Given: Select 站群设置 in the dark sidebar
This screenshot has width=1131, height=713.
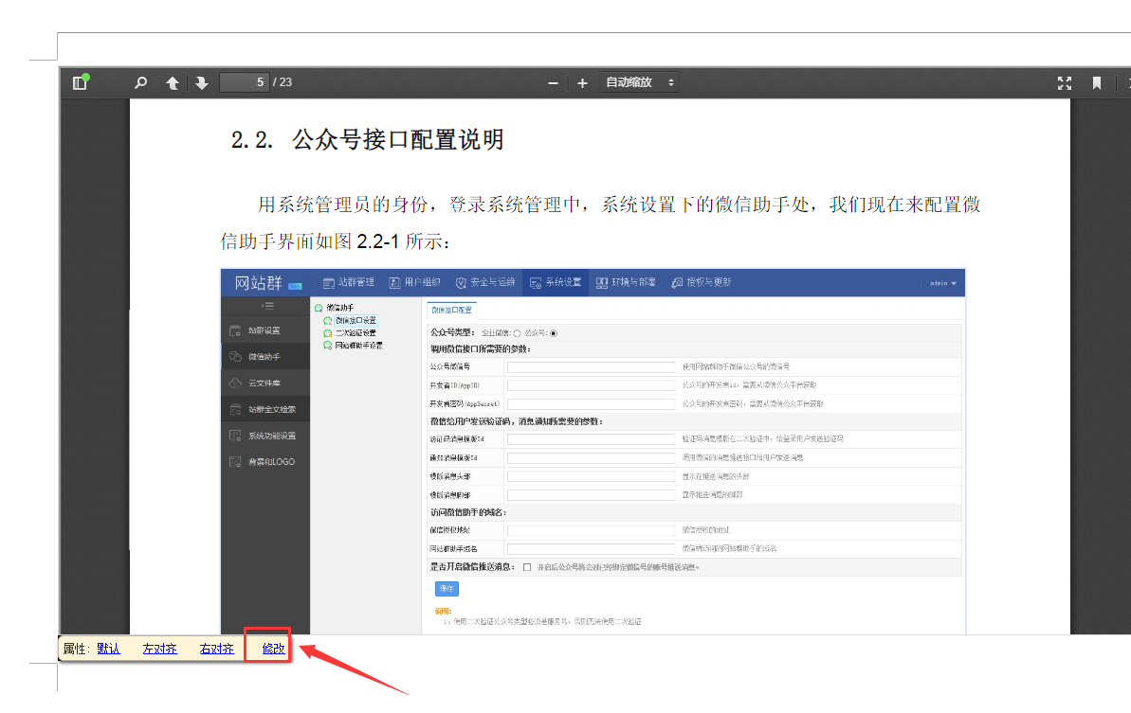Looking at the screenshot, I should click(x=265, y=330).
